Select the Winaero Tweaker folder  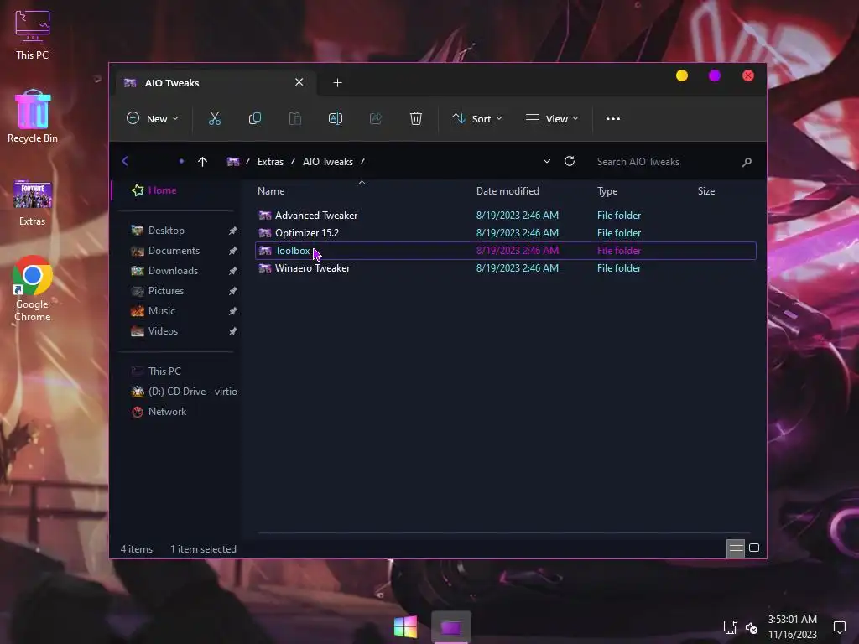click(506, 267)
